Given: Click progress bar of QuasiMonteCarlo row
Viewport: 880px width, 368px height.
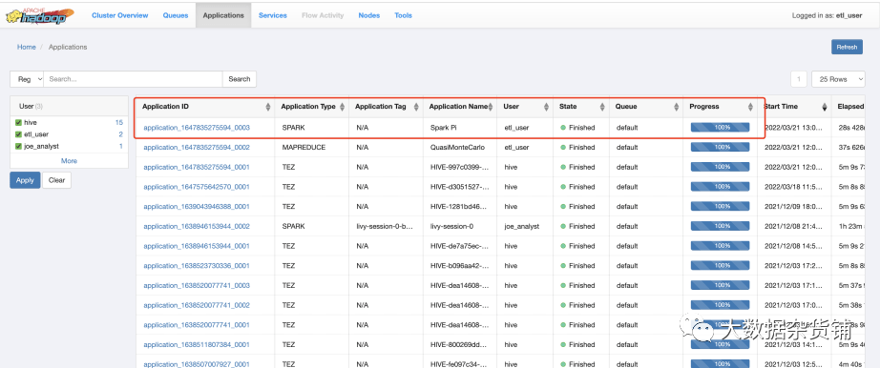Looking at the screenshot, I should pyautogui.click(x=720, y=148).
